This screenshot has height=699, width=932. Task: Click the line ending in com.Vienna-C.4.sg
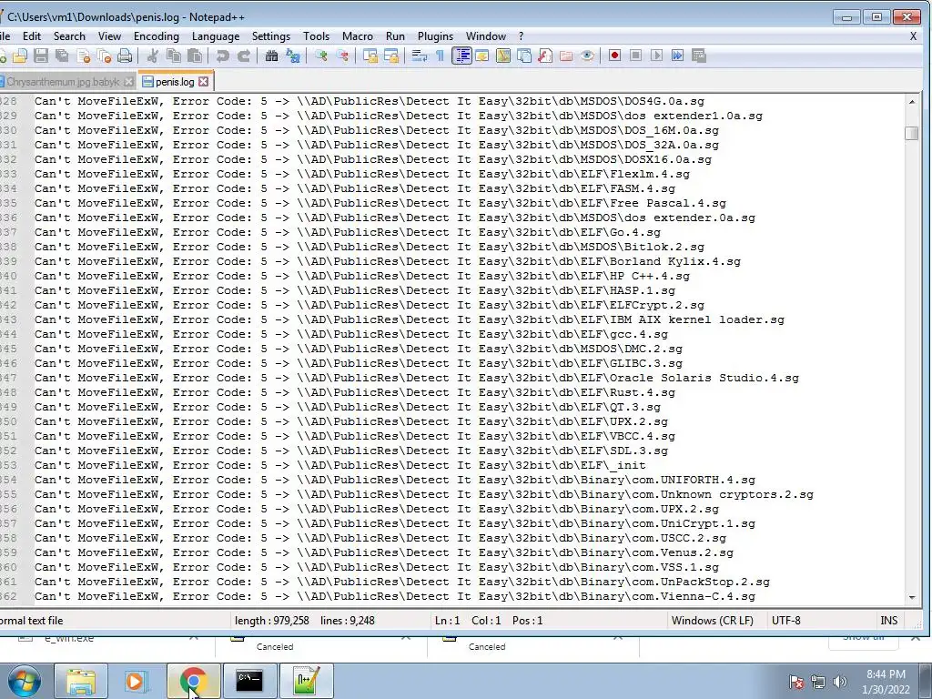[x=395, y=596]
